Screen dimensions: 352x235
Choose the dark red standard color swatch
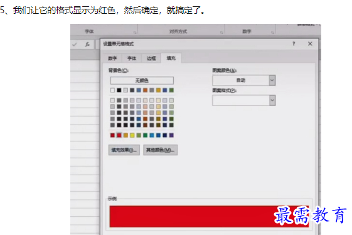112,135
